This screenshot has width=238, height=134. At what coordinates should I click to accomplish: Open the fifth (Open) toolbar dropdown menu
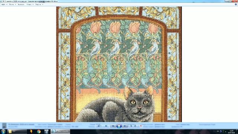point(39,4)
